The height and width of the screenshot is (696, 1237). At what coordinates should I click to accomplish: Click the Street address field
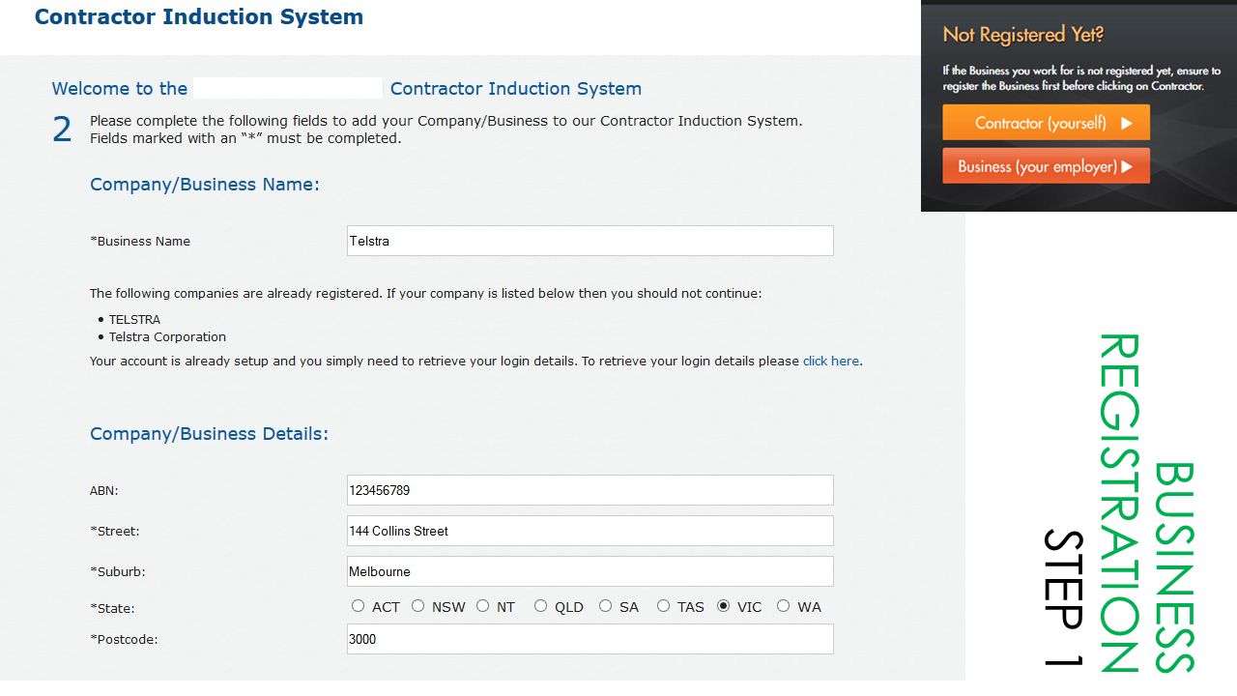click(x=590, y=531)
